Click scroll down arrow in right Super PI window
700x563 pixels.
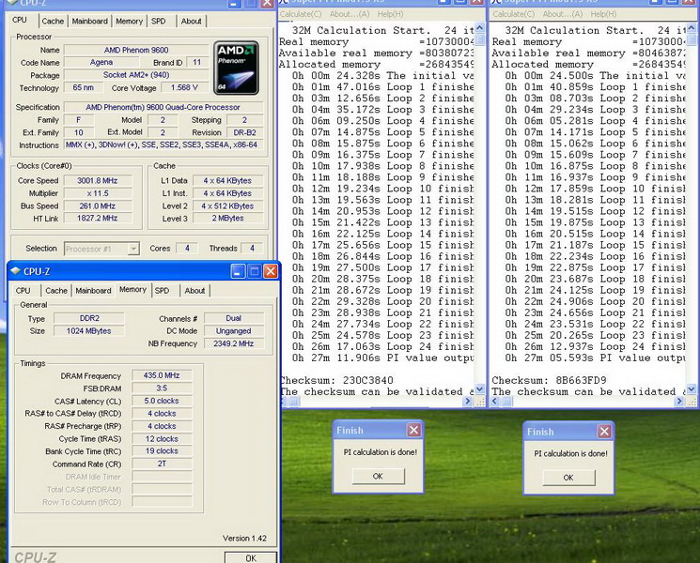point(692,389)
